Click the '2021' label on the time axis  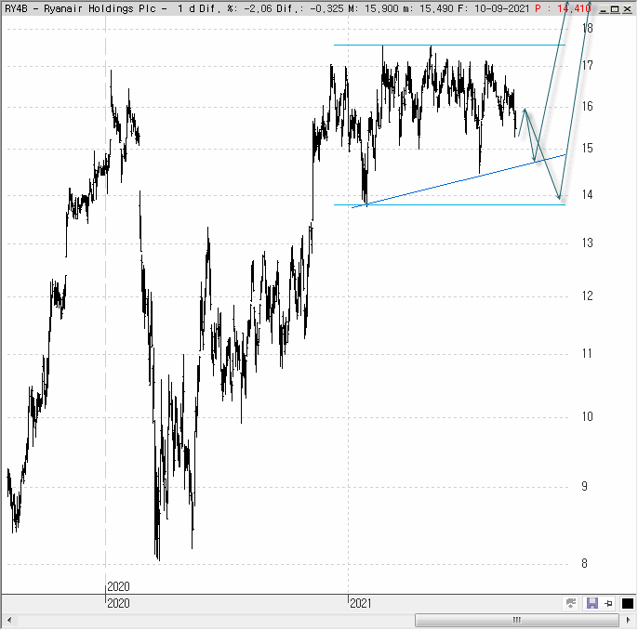coord(361,604)
